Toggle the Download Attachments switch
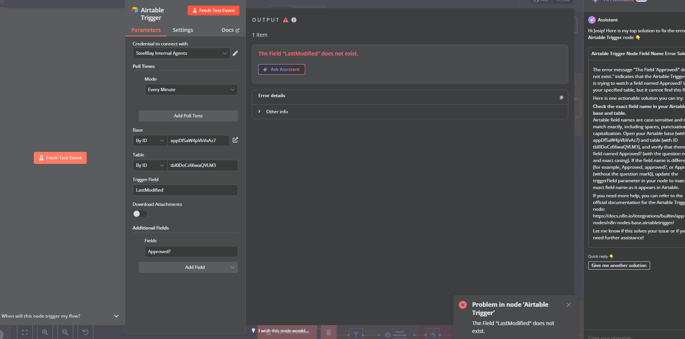 [140, 214]
